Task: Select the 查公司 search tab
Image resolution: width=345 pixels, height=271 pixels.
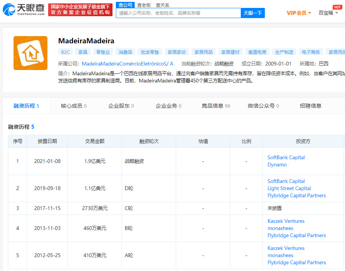Action: point(125,5)
